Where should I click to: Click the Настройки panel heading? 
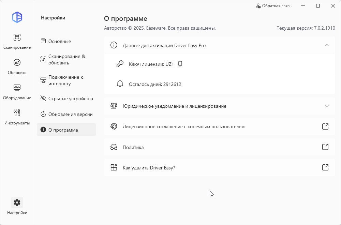click(53, 18)
